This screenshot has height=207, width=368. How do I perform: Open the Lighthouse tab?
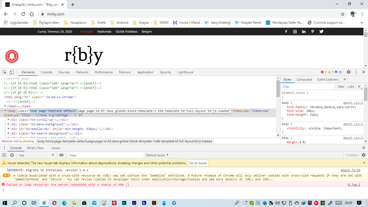coord(185,72)
